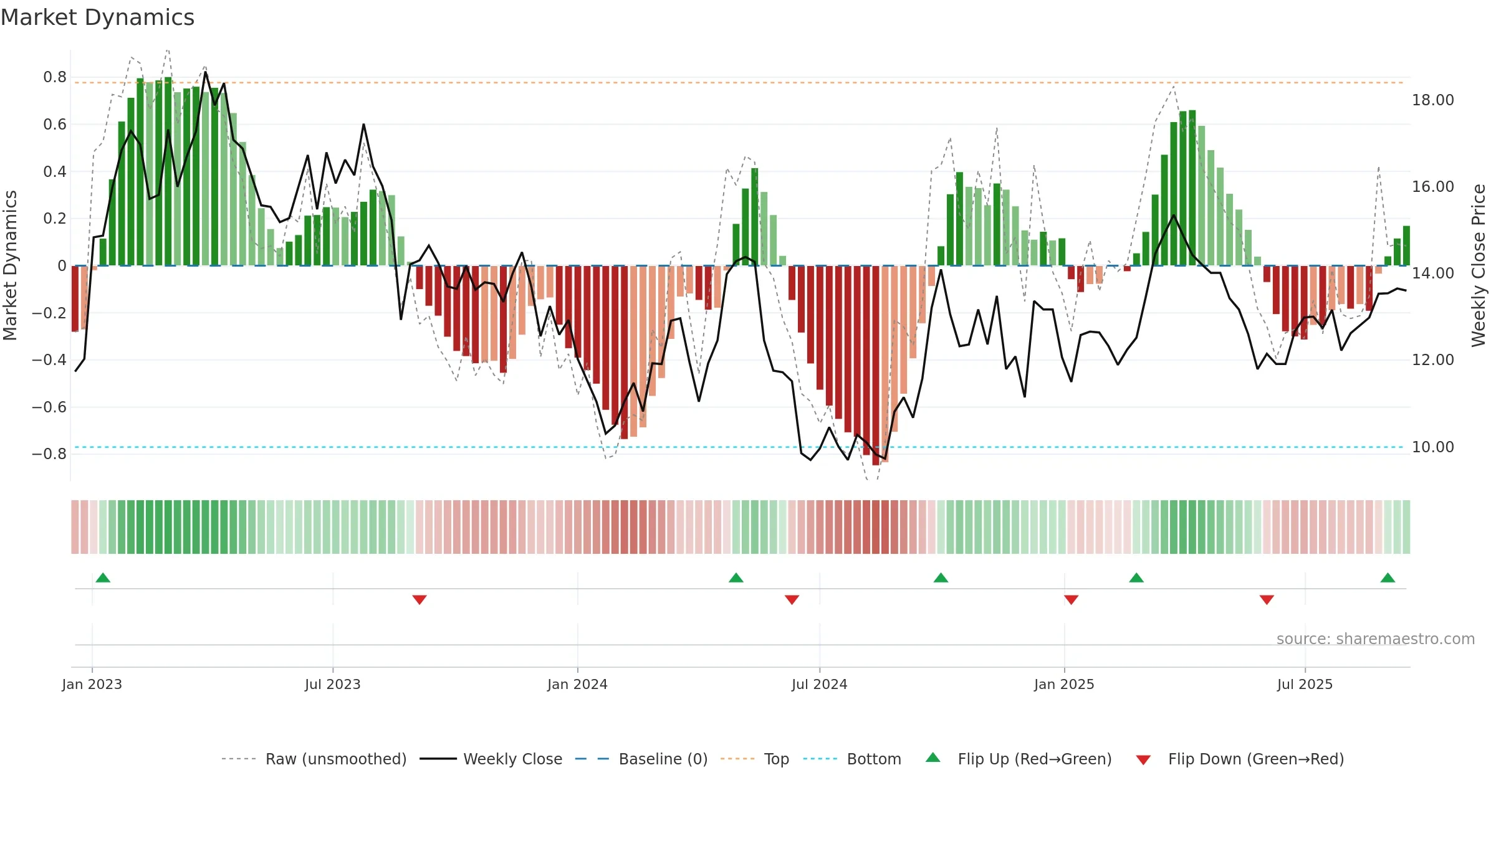
Task: Click the 14.00 price axis label
Action: (1433, 273)
